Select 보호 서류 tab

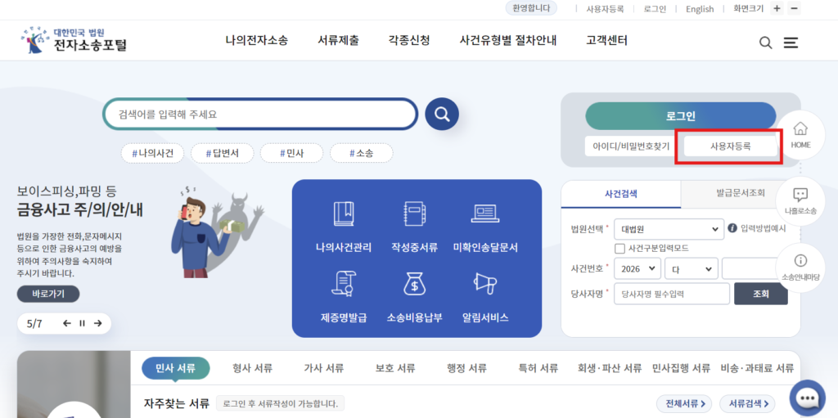tap(395, 368)
